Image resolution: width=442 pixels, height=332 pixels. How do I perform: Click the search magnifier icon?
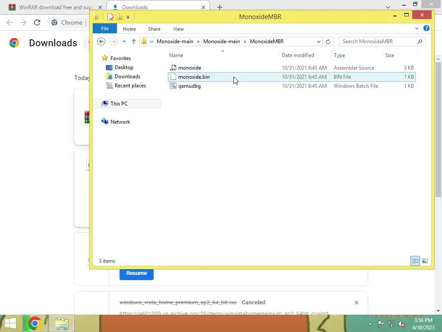coord(420,41)
